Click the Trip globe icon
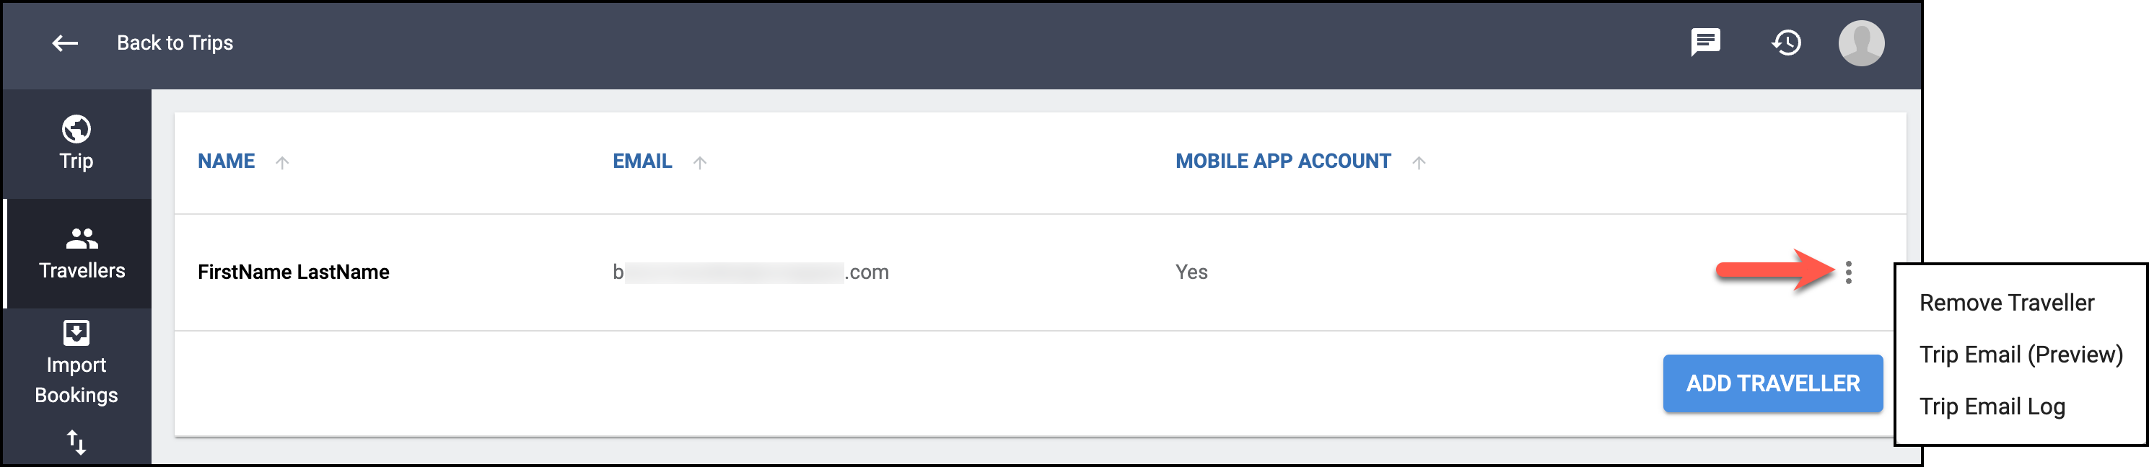 (x=76, y=129)
